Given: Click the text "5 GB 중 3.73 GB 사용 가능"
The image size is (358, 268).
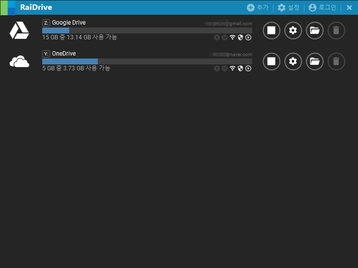Looking at the screenshot, I should click(76, 68).
